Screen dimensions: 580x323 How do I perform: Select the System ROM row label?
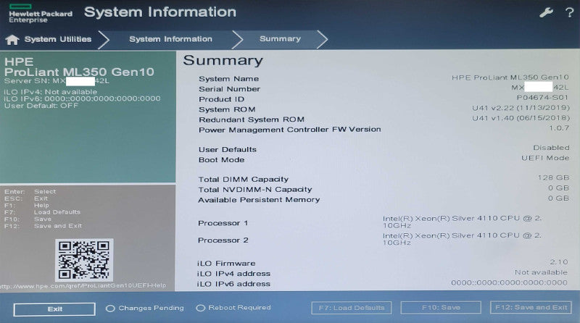point(227,110)
